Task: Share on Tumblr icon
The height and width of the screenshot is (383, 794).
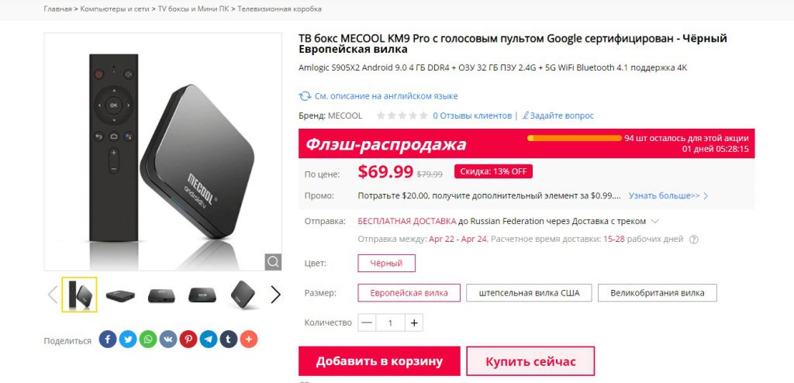Action: [x=229, y=339]
